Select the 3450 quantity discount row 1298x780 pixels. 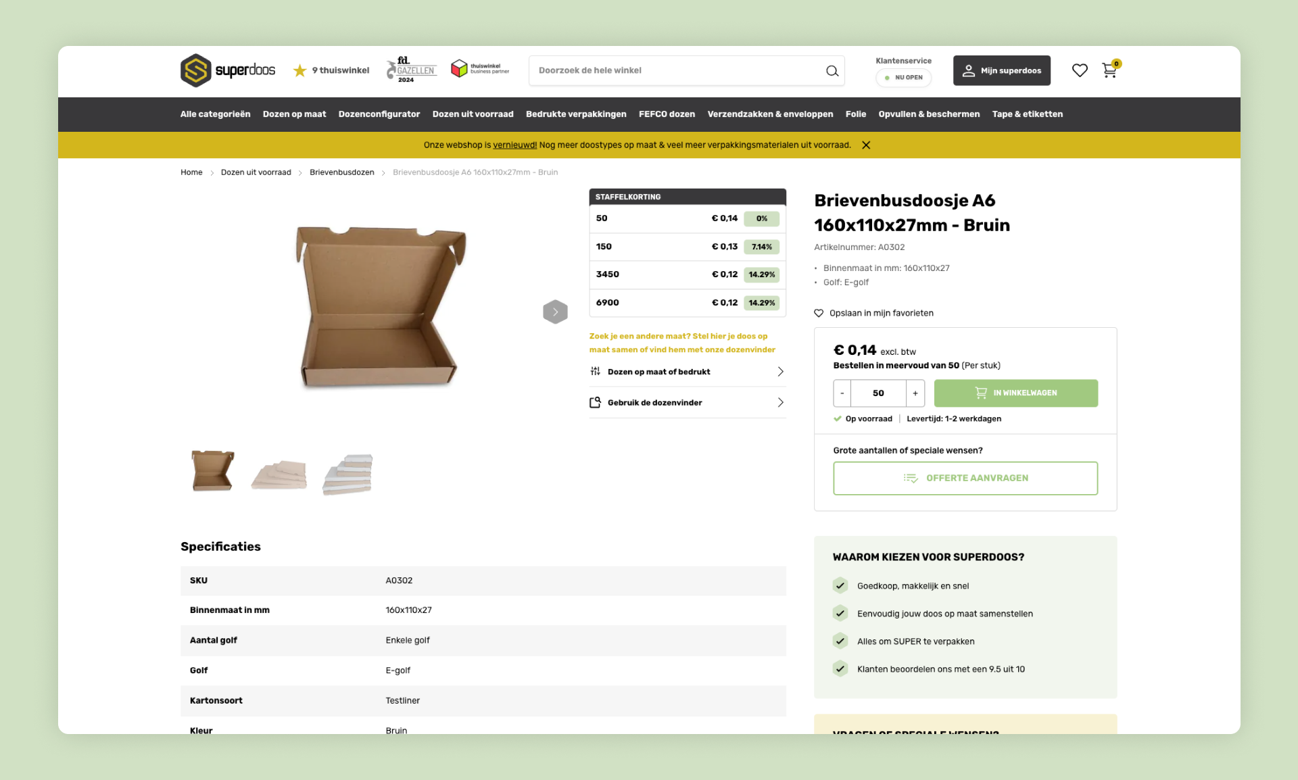(x=688, y=275)
